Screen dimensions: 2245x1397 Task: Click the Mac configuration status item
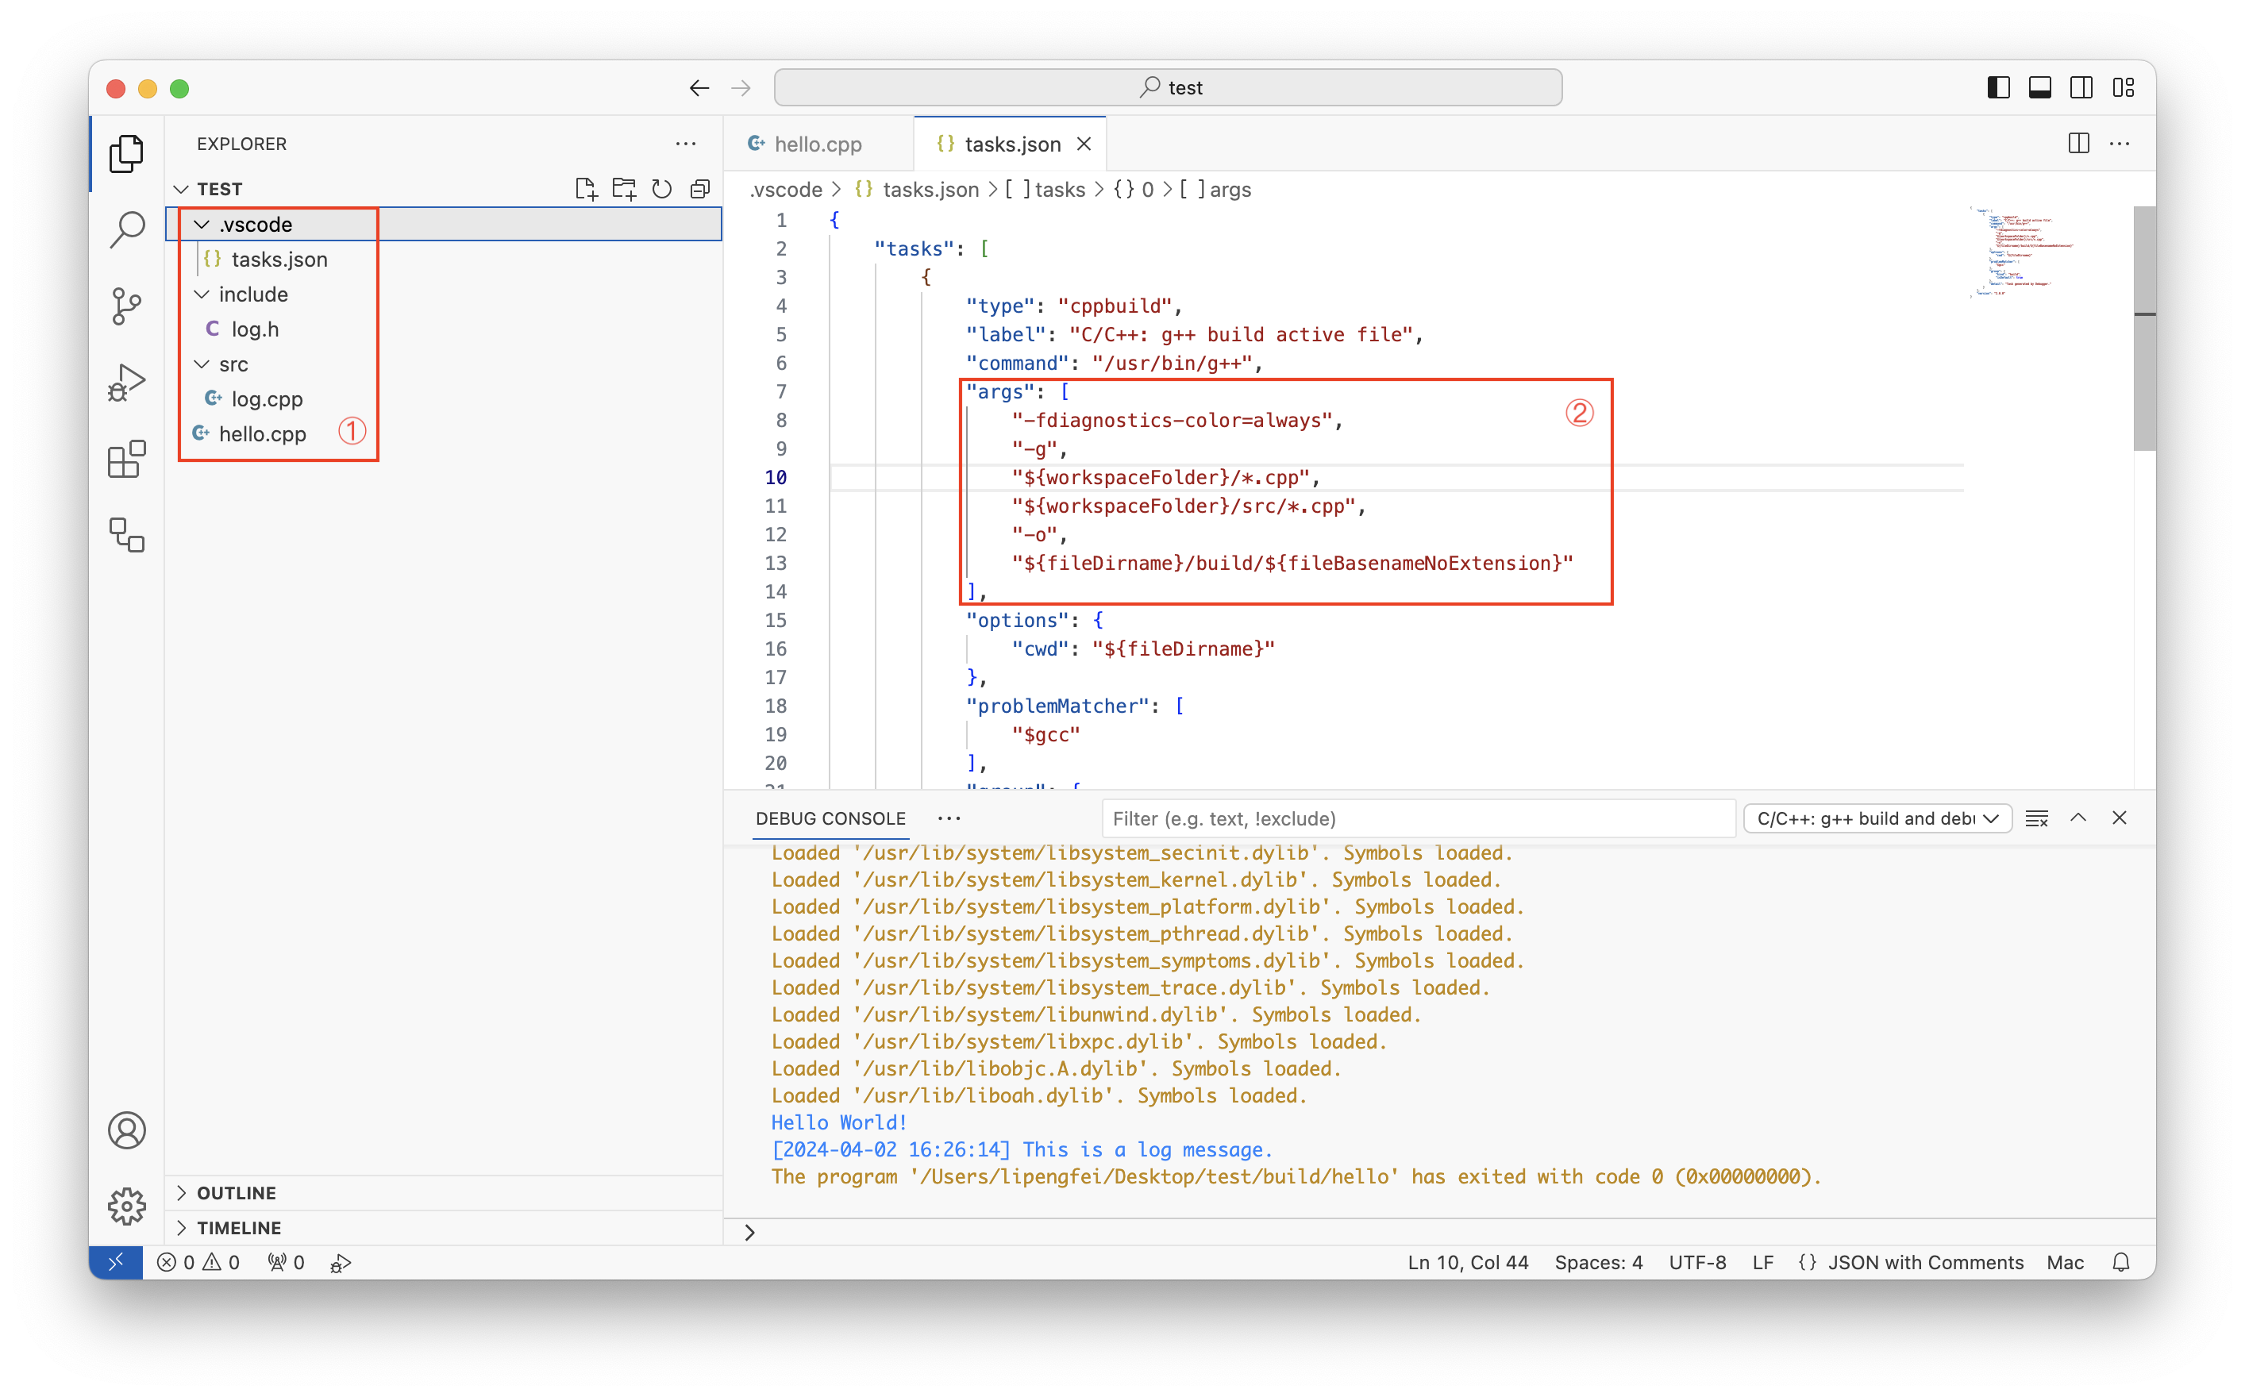(x=2065, y=1263)
